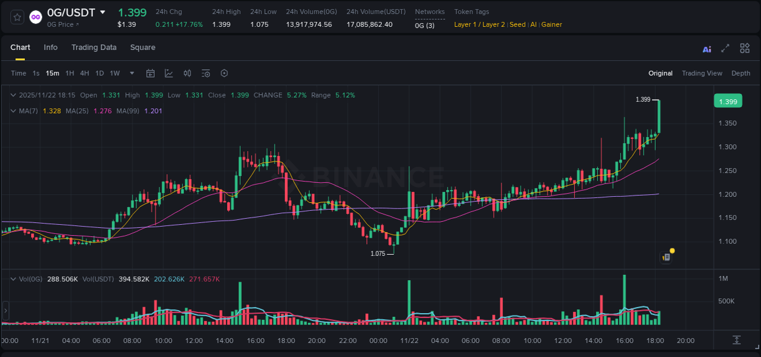Click the order book icon with yellow dot
This screenshot has height=357, width=761.
(x=665, y=257)
